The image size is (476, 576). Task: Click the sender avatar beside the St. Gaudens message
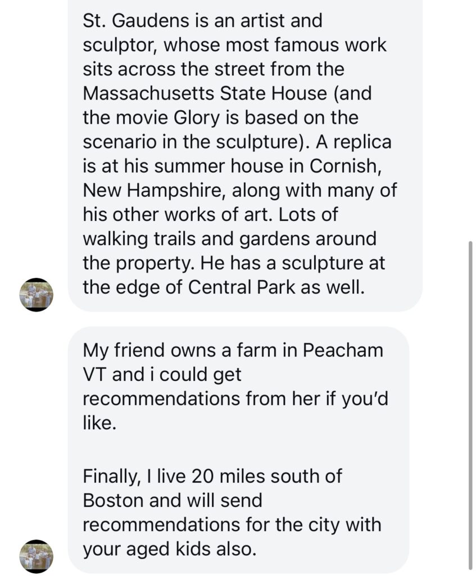[37, 295]
